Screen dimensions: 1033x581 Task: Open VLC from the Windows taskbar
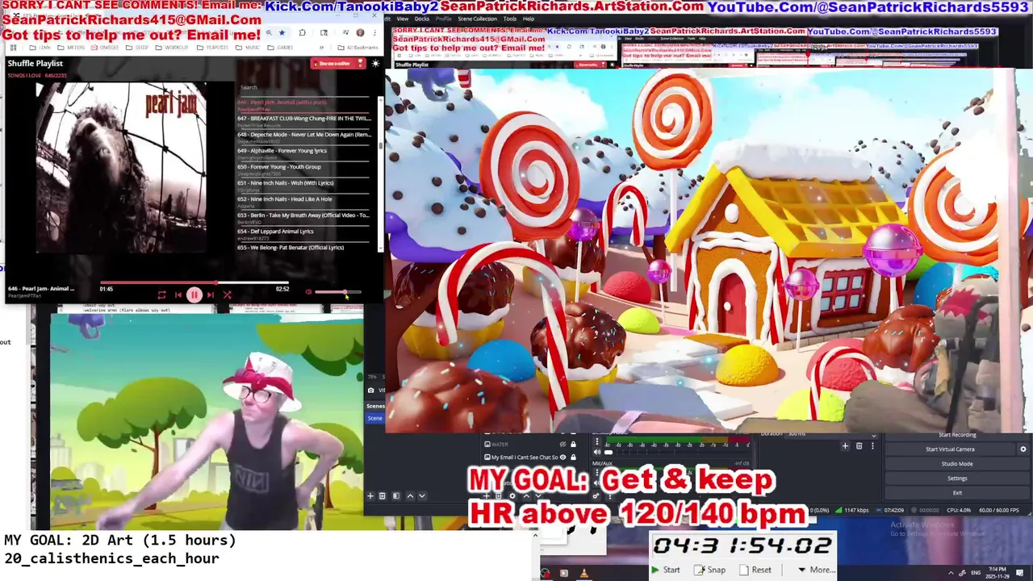pyautogui.click(x=583, y=574)
